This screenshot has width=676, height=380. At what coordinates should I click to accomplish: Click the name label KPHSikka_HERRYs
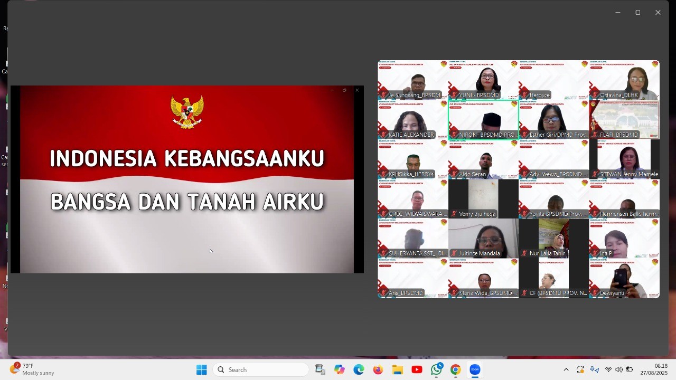[411, 174]
